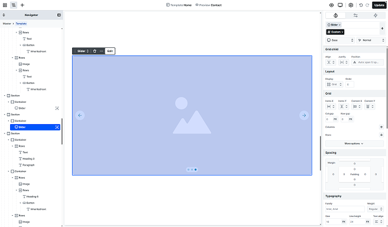Click the font Family input field
The width and height of the screenshot is (388, 227).
(345, 209)
